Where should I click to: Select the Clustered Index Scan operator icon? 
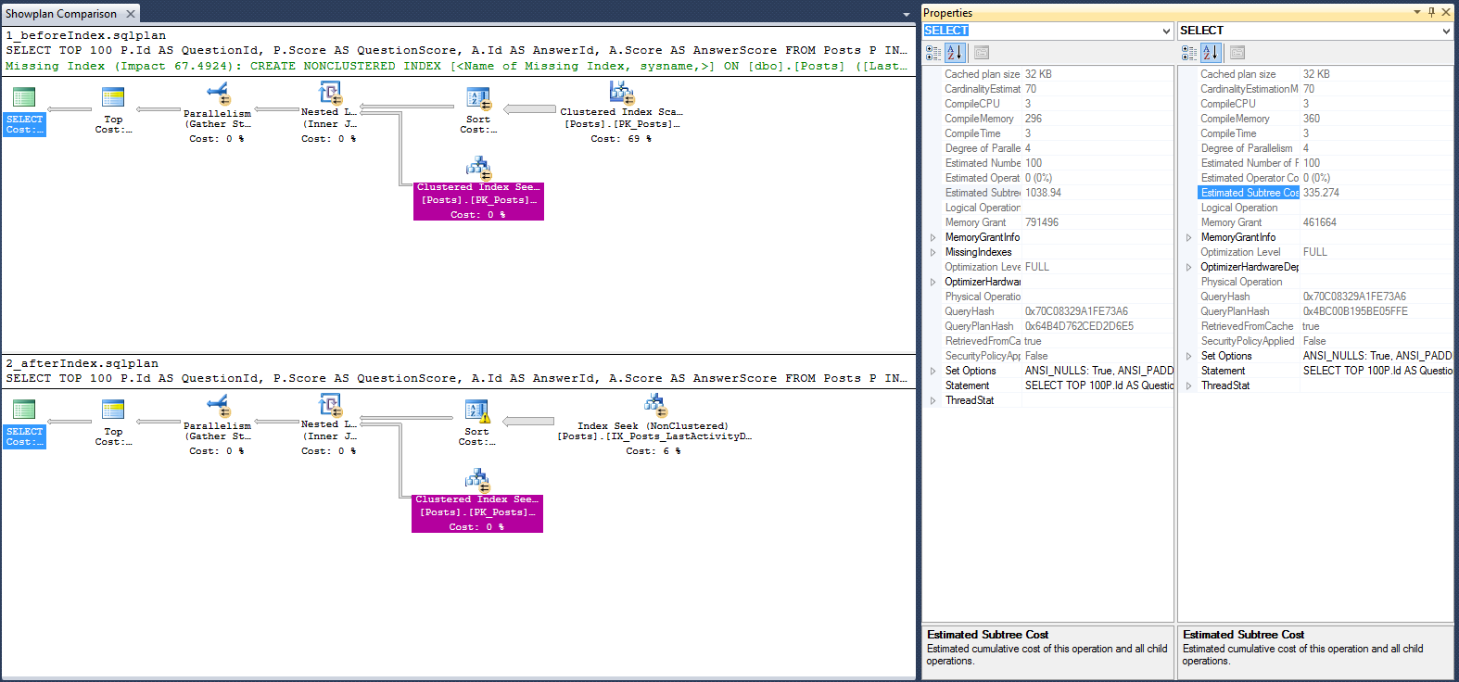pos(621,92)
